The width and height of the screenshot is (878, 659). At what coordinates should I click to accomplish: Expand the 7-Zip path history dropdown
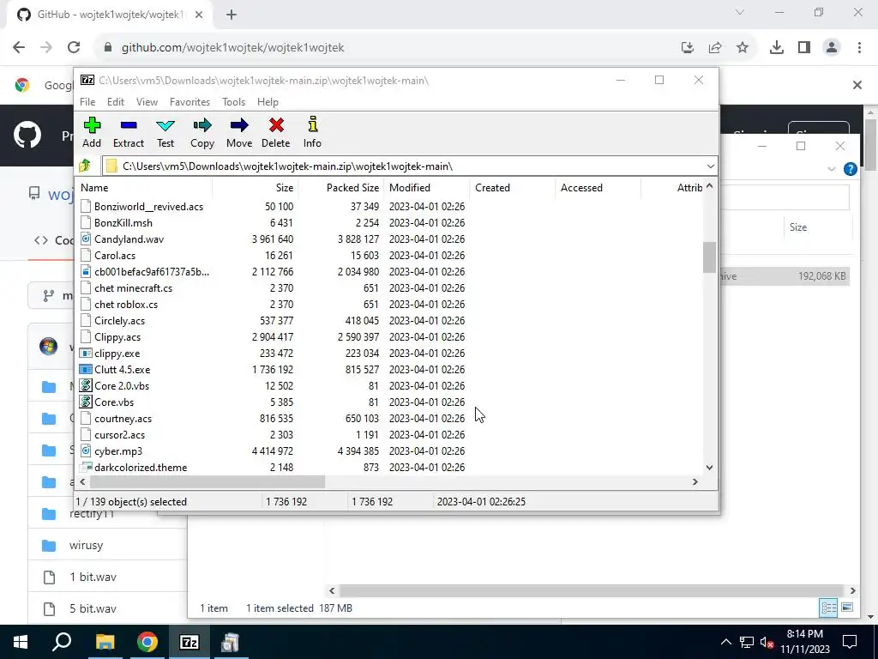point(710,166)
